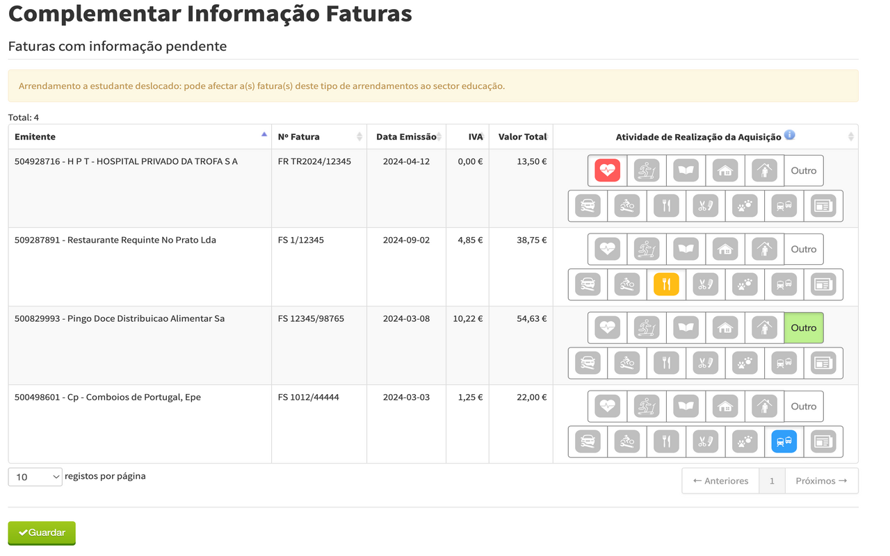Select the motorcycle repair icon for the Restaurante row
Image resolution: width=890 pixels, height=556 pixels.
(626, 284)
